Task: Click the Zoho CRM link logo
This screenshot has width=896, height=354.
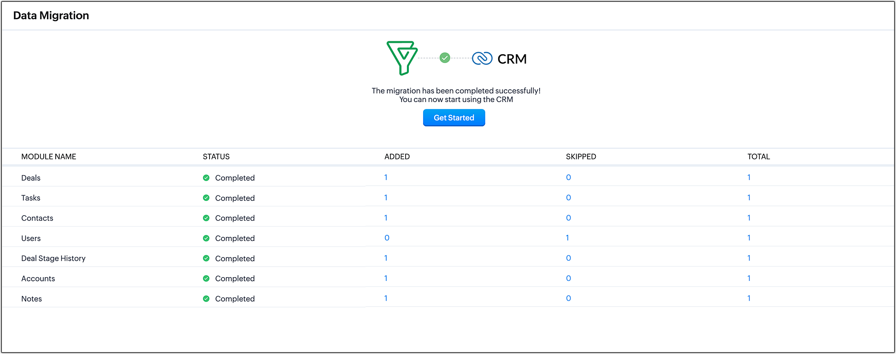Action: pos(482,58)
